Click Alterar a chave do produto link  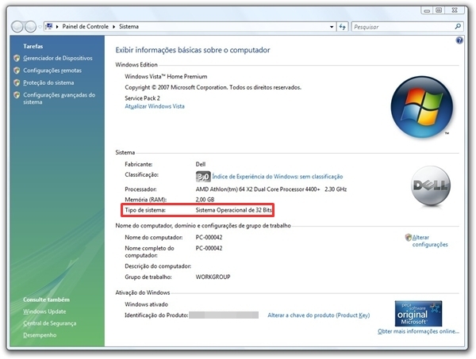pyautogui.click(x=319, y=315)
